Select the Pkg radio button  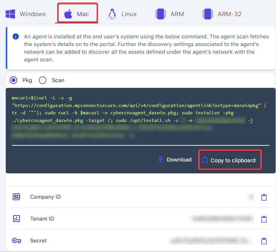point(14,80)
